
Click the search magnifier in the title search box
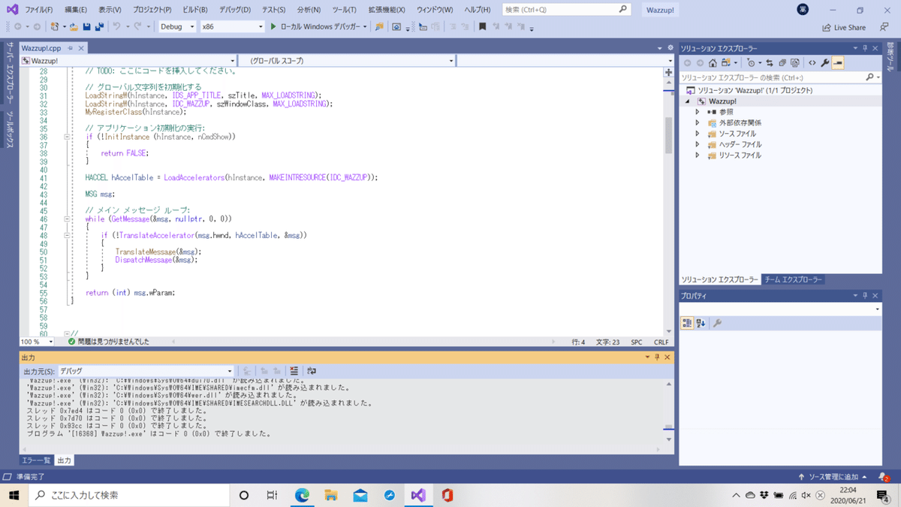(623, 10)
